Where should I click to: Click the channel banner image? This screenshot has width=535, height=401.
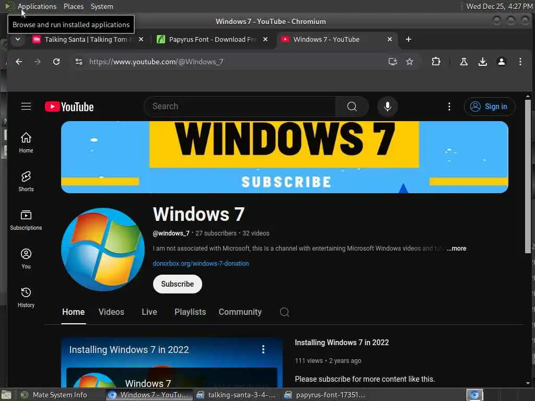285,157
